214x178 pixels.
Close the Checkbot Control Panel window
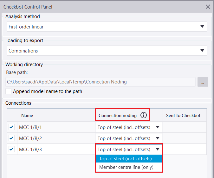[x=208, y=7]
